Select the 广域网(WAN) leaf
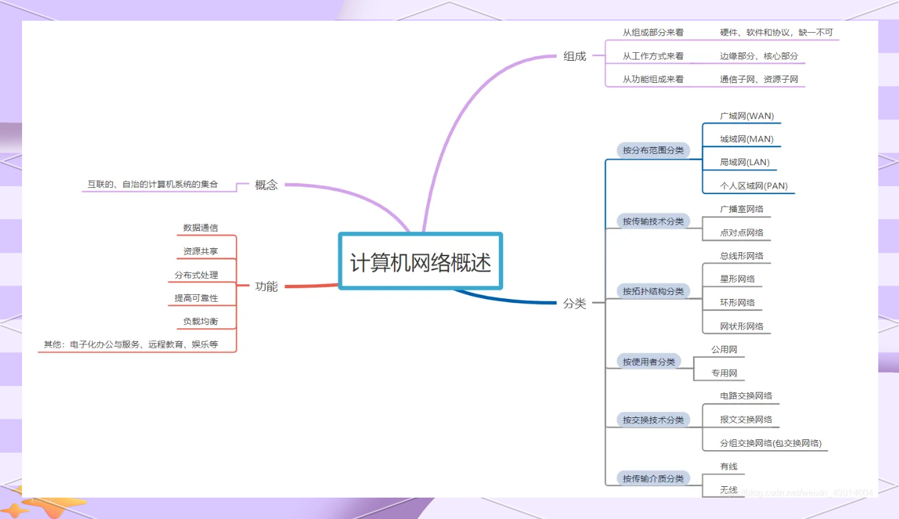 pos(746,116)
